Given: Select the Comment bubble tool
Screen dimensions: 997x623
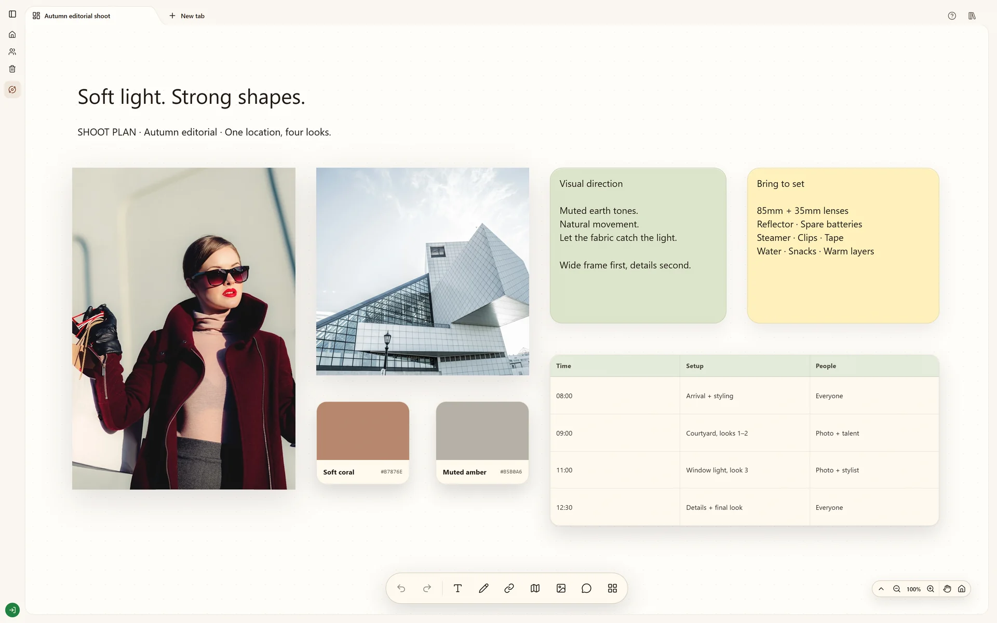Looking at the screenshot, I should pos(587,588).
